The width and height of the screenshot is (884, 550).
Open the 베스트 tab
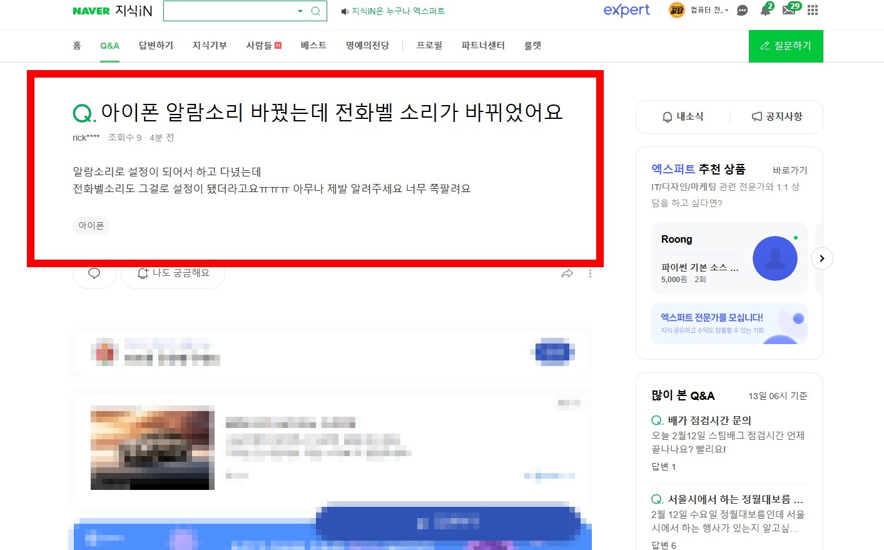tap(313, 46)
